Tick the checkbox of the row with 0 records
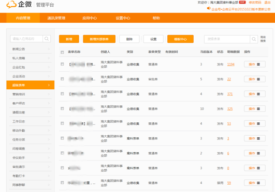The height and width of the screenshot is (192, 275). (62, 168)
